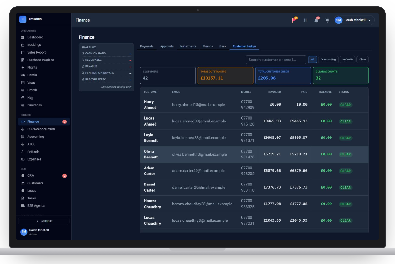Screen dimensions: 395x264
Task: Select the Hotels bed icon
Action: (23, 75)
